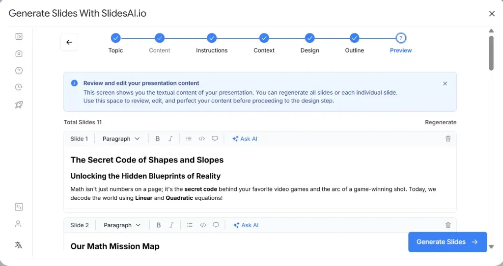Ask AI for Slide 1

(x=245, y=139)
